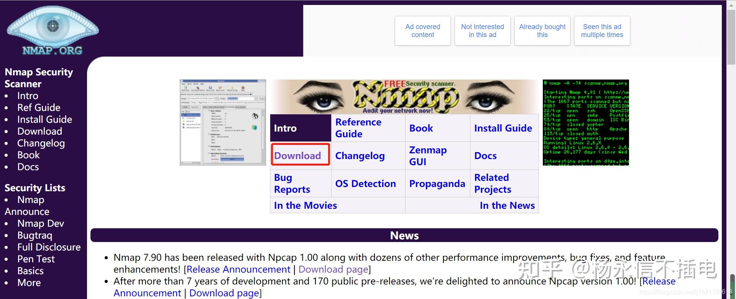Open 'In the Movies' page

tap(305, 205)
